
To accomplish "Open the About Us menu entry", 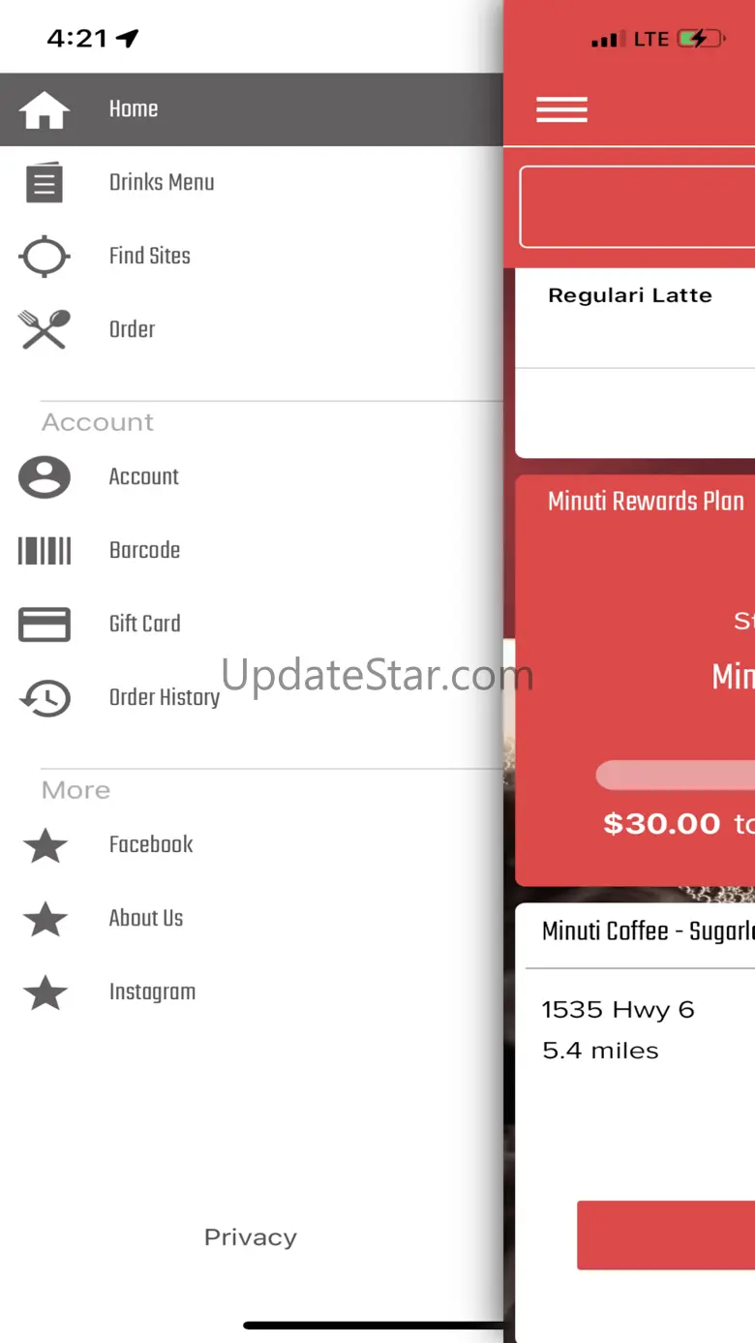I will [252, 919].
